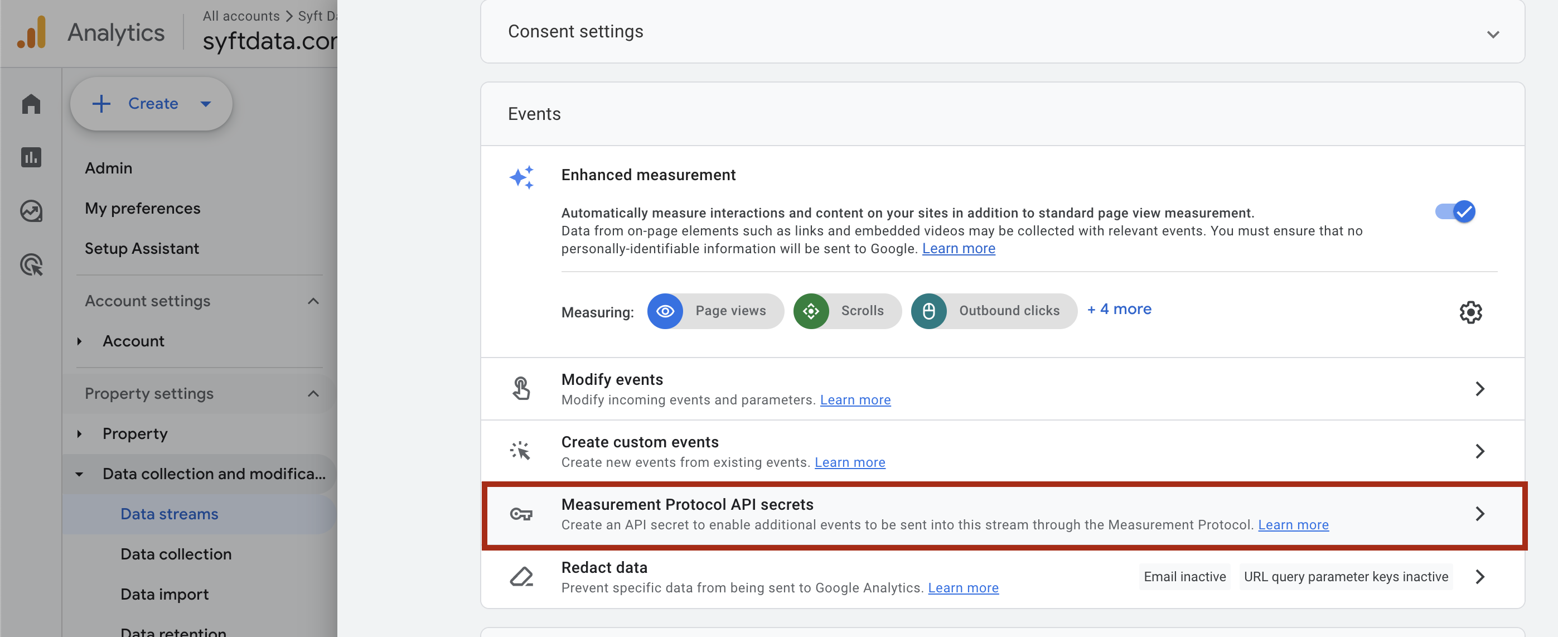
Task: Expand the Consent settings section
Action: (x=1493, y=34)
